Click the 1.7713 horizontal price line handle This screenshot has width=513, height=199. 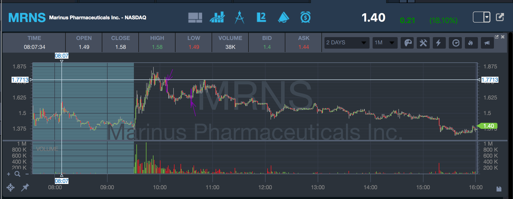[x=20, y=80]
